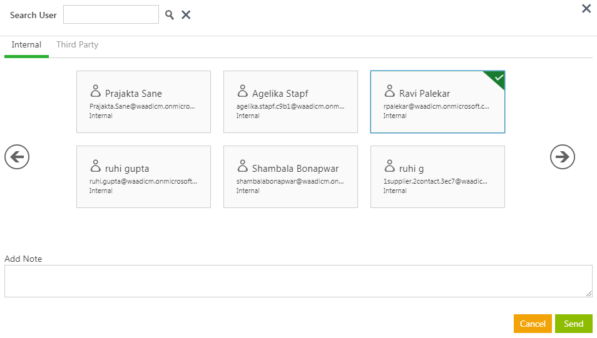The width and height of the screenshot is (597, 338).
Task: Click the Ravi Palekar user name
Action: [424, 94]
